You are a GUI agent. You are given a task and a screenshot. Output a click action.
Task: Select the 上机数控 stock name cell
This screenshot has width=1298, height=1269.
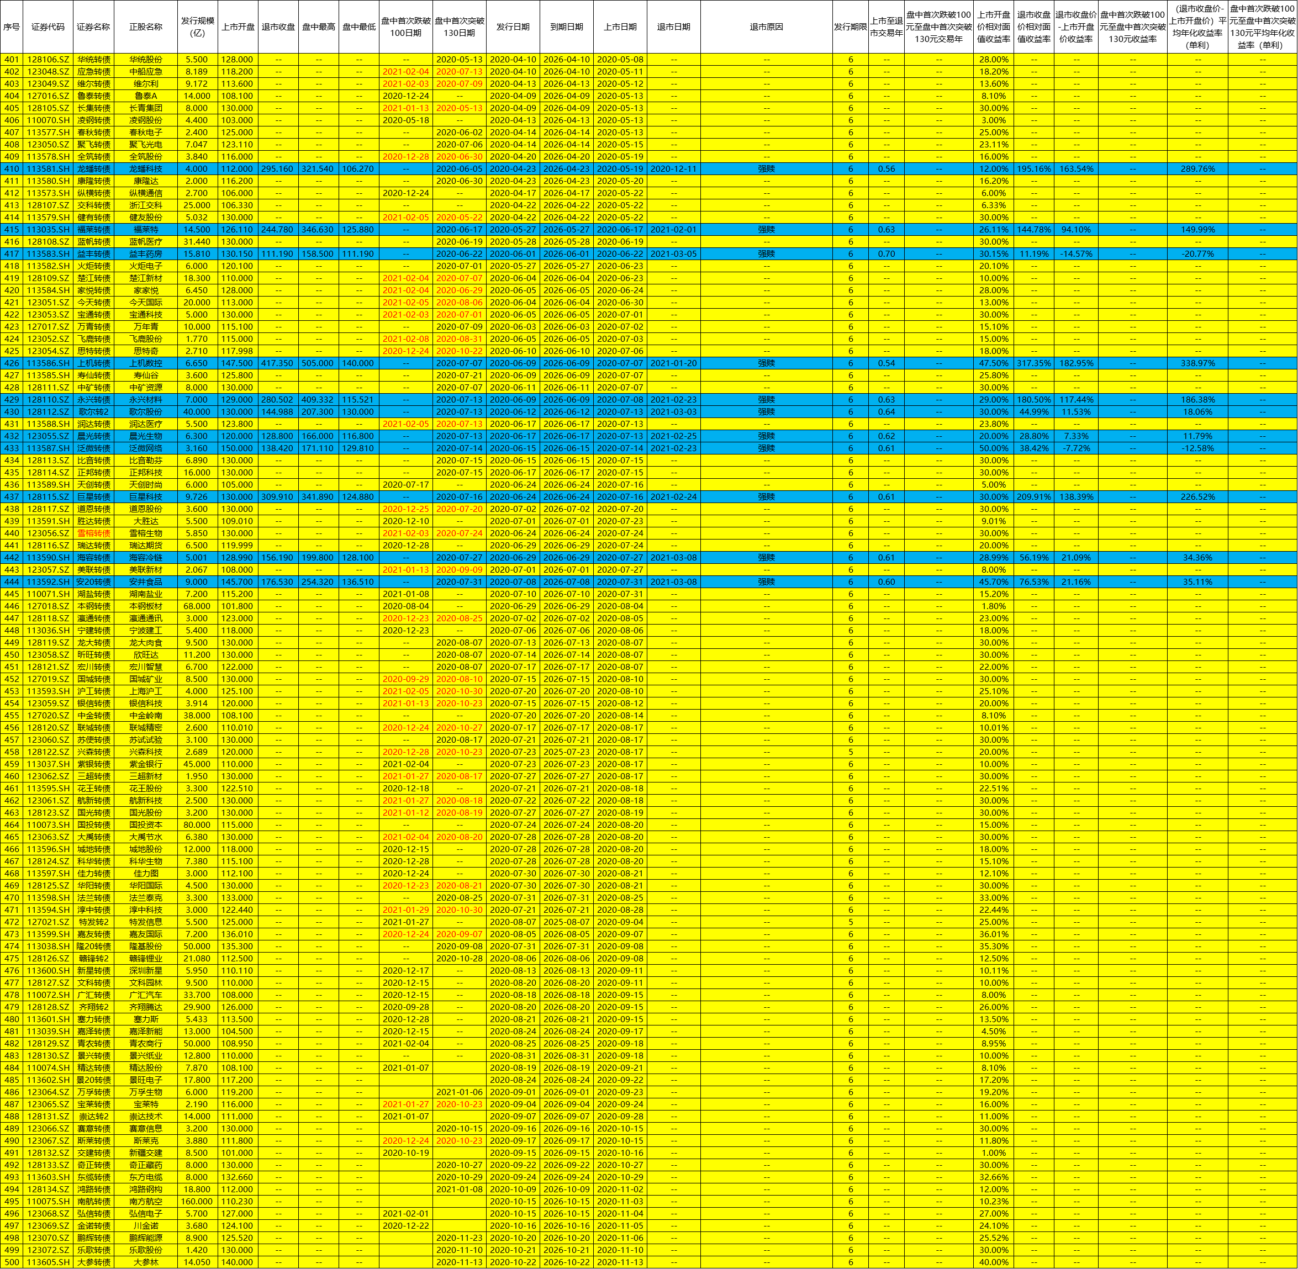[x=145, y=363]
